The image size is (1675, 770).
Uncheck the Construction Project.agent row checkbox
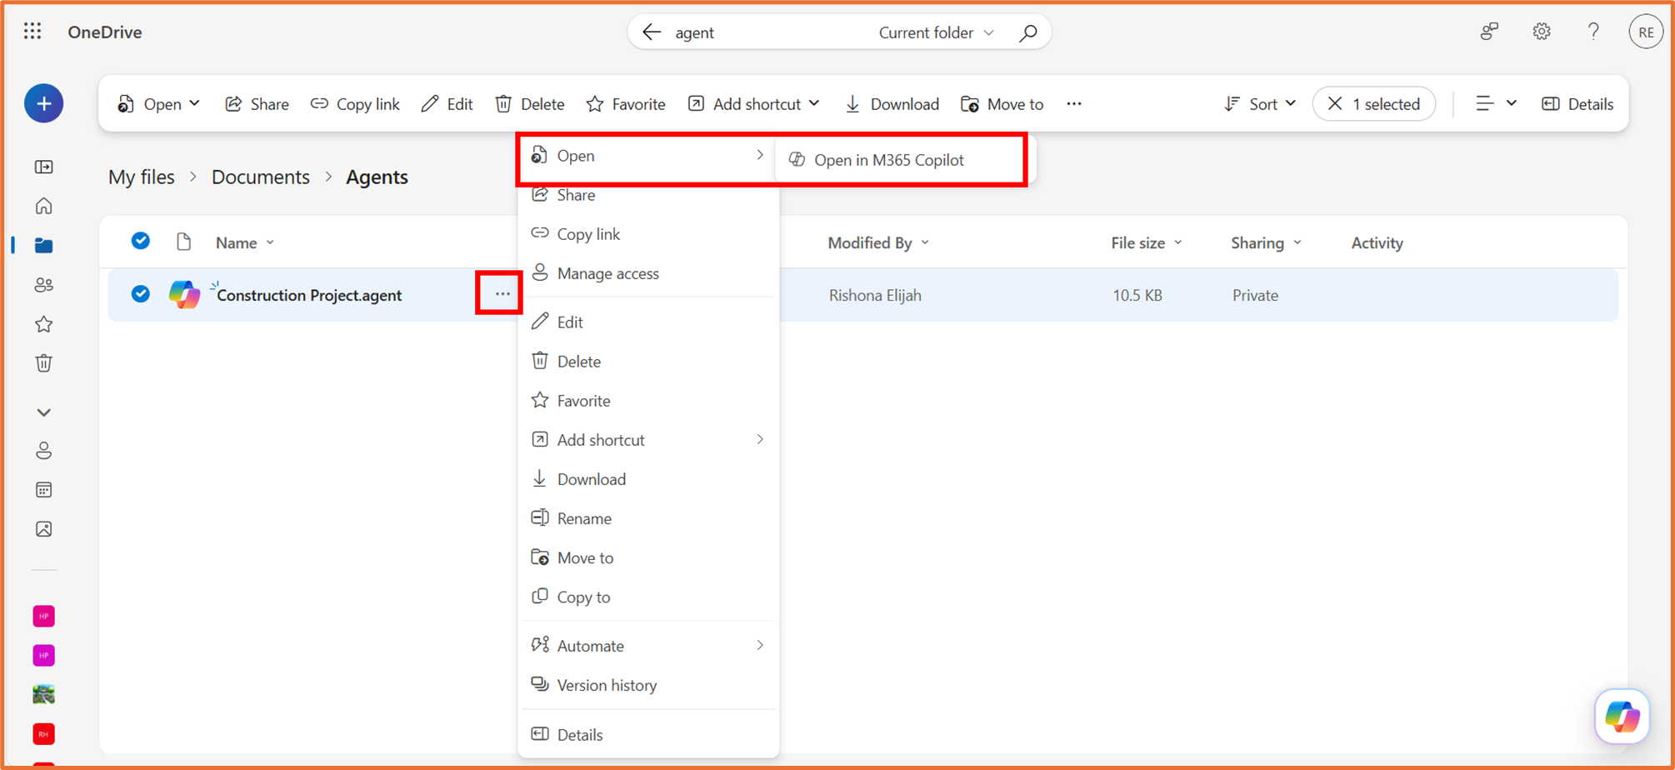point(141,294)
